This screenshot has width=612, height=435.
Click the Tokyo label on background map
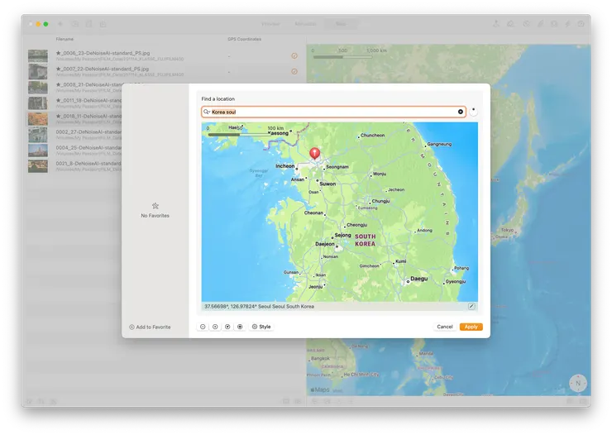[508, 230]
